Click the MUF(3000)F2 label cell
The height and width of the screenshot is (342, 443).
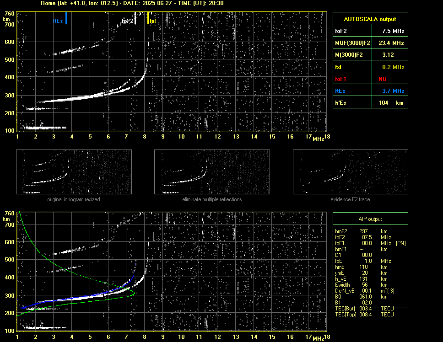pos(352,43)
